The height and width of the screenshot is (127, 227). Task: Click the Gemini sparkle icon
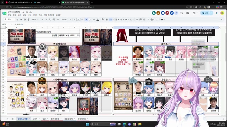(217, 13)
